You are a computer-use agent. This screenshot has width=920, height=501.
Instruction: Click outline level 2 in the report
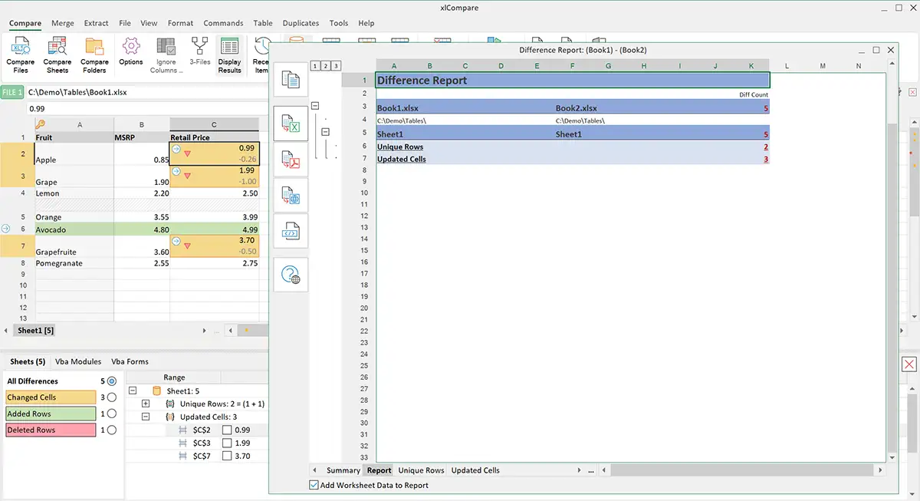325,66
